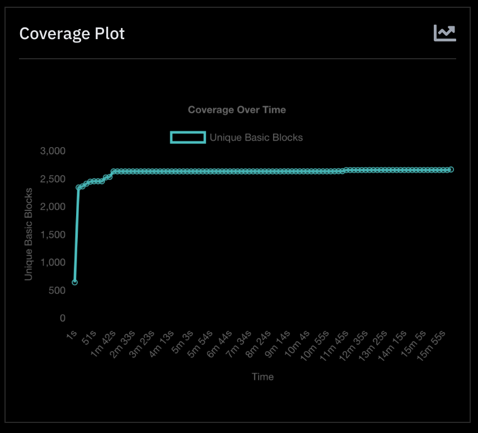Click the 1s x-axis tick label
The height and width of the screenshot is (433, 478).
(72, 335)
